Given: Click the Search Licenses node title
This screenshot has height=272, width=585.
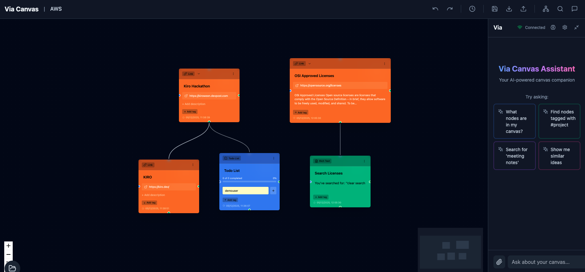Looking at the screenshot, I should click(x=329, y=173).
